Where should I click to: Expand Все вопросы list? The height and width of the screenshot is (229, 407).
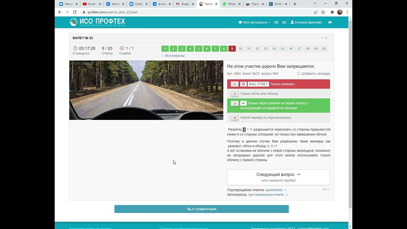click(x=173, y=56)
